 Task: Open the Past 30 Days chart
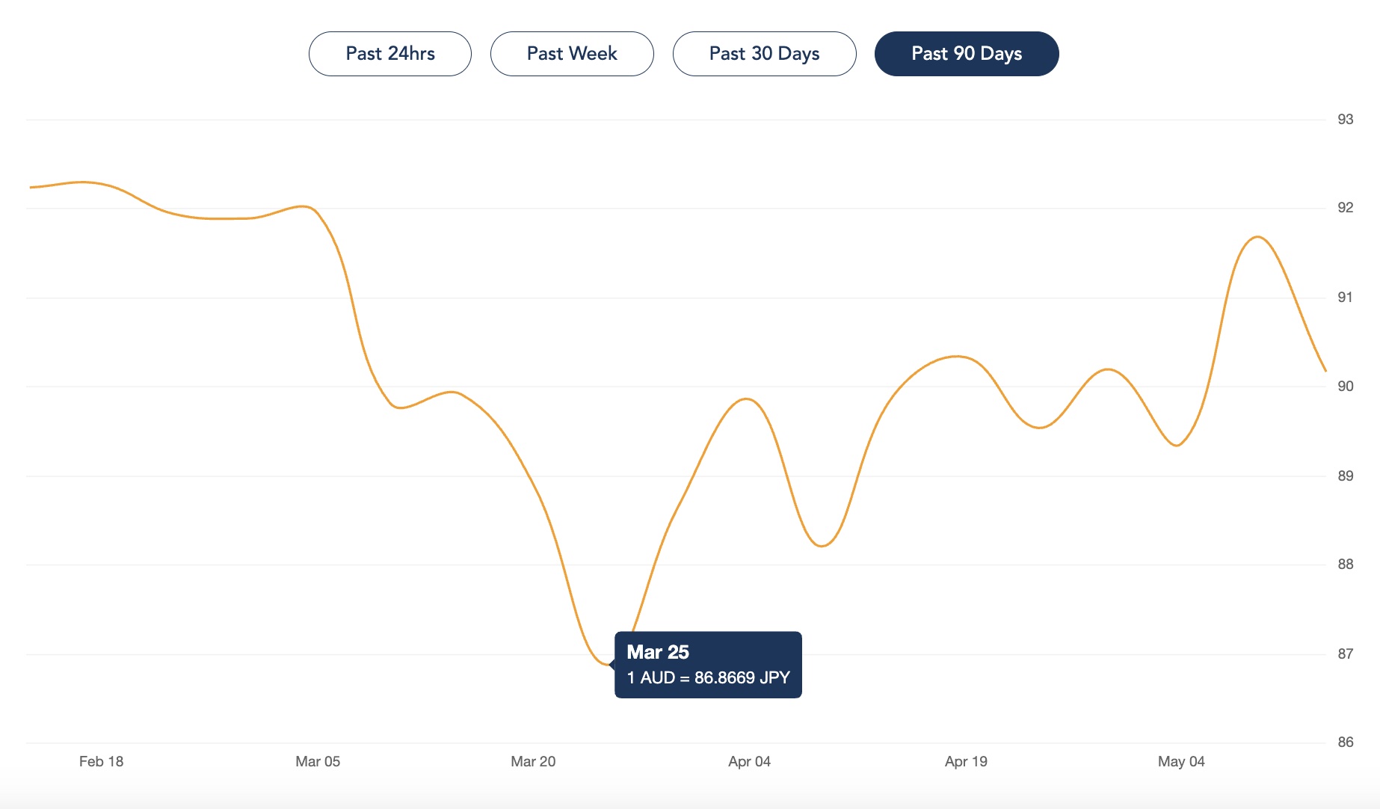coord(764,53)
